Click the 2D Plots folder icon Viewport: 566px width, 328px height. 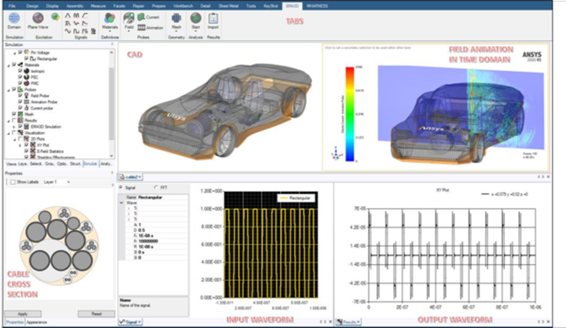coord(26,139)
